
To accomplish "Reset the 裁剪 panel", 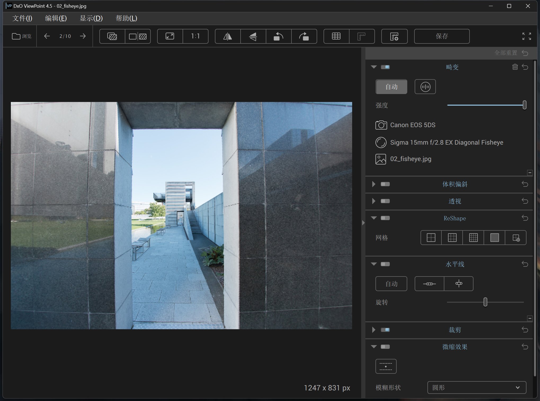I will [525, 330].
